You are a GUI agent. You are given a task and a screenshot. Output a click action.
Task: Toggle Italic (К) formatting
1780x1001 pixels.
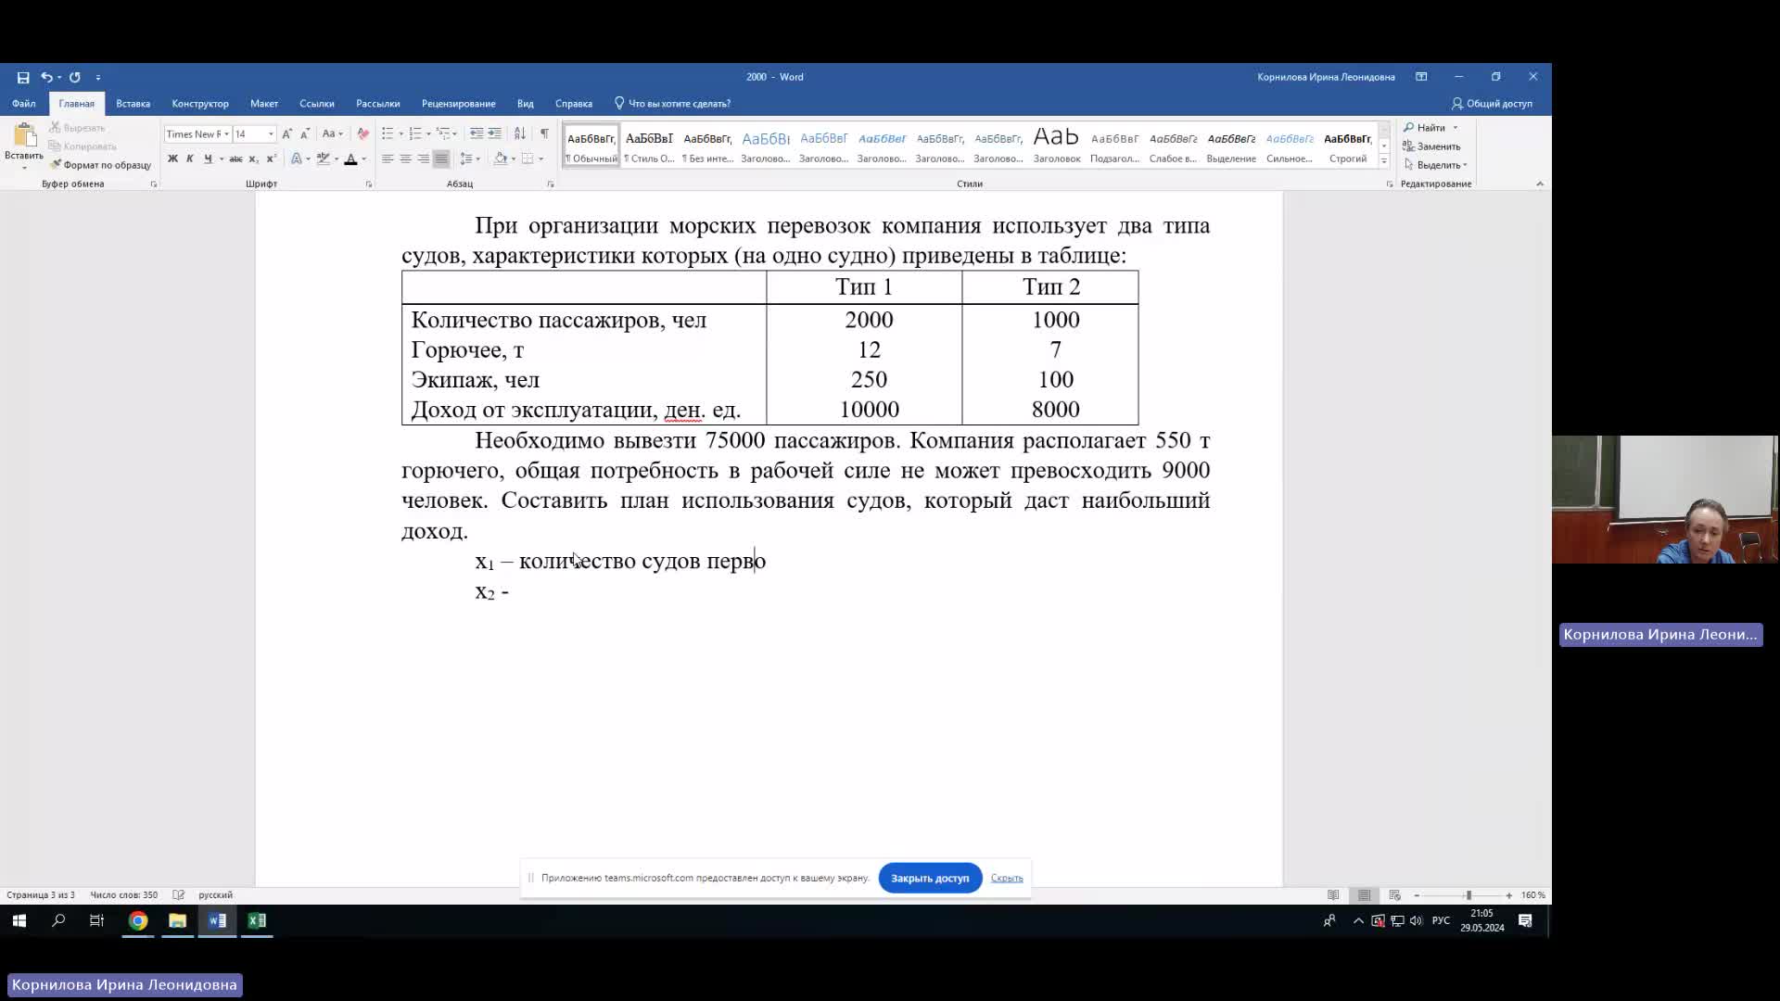click(190, 158)
